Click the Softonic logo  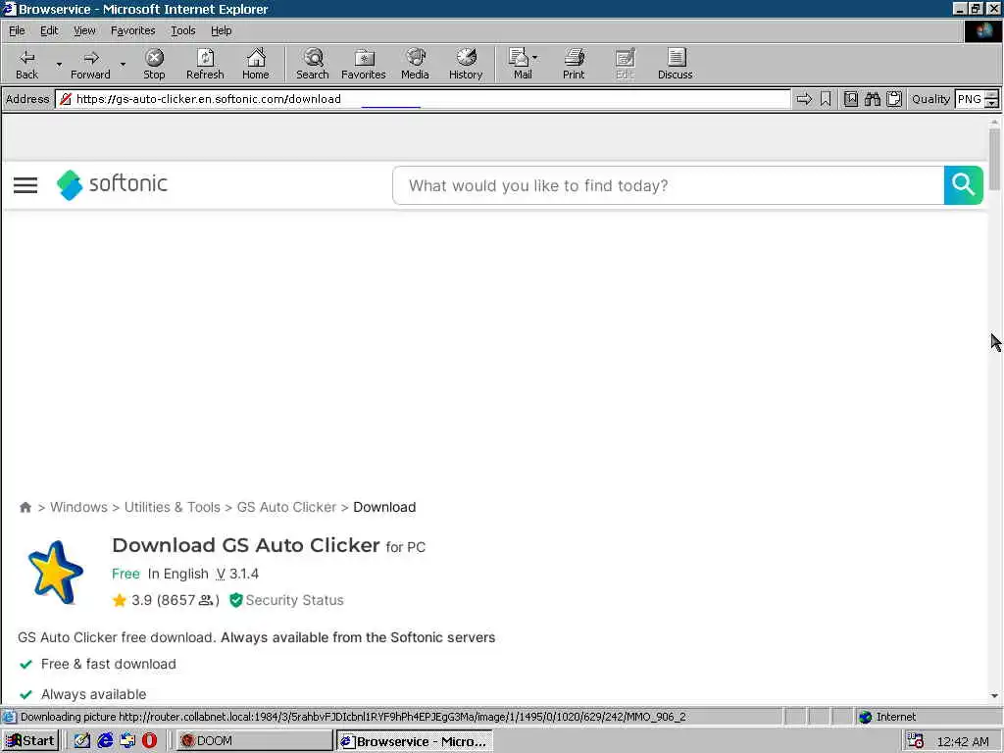[112, 185]
